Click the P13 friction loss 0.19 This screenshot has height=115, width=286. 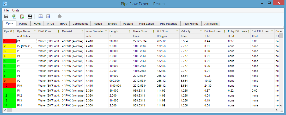point(207,100)
